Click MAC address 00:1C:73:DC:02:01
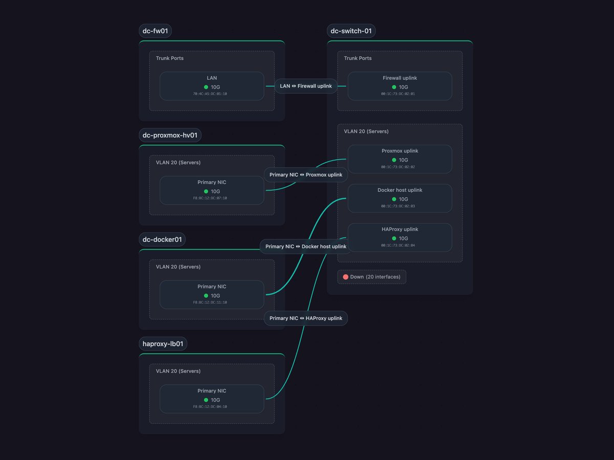 398,94
